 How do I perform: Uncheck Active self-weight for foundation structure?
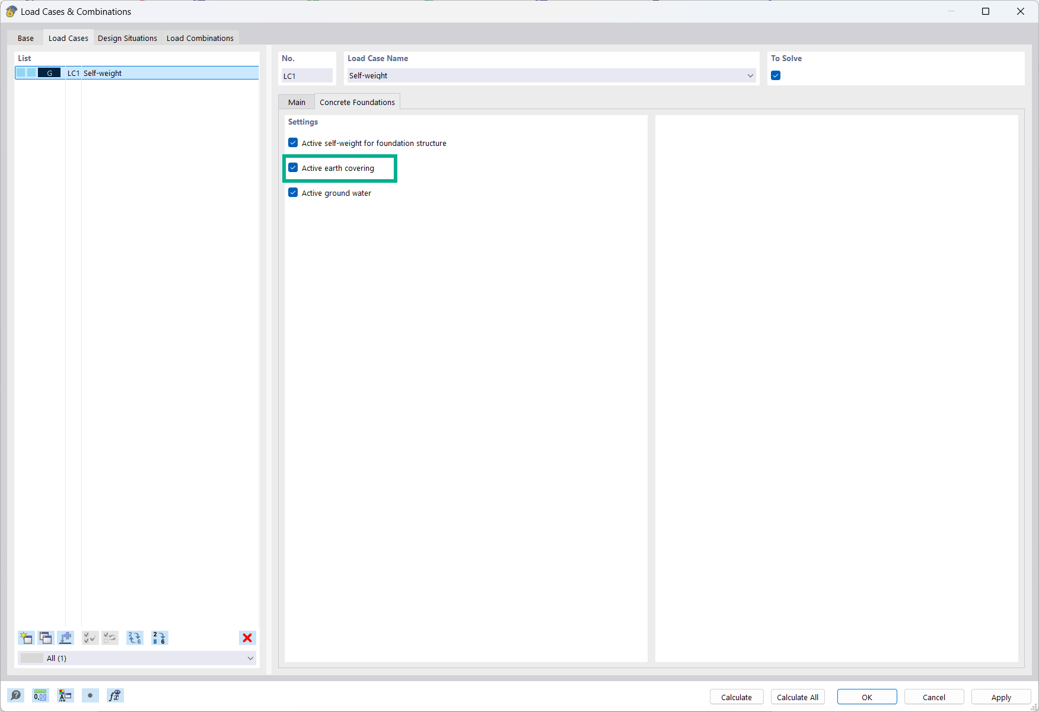[x=293, y=142]
